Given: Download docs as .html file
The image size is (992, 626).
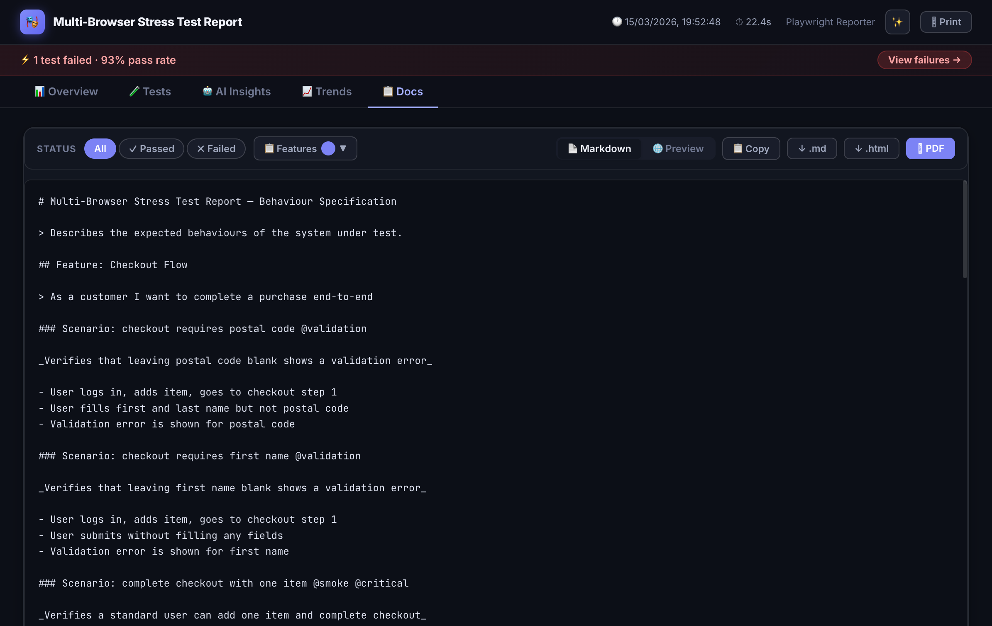Looking at the screenshot, I should (x=871, y=148).
